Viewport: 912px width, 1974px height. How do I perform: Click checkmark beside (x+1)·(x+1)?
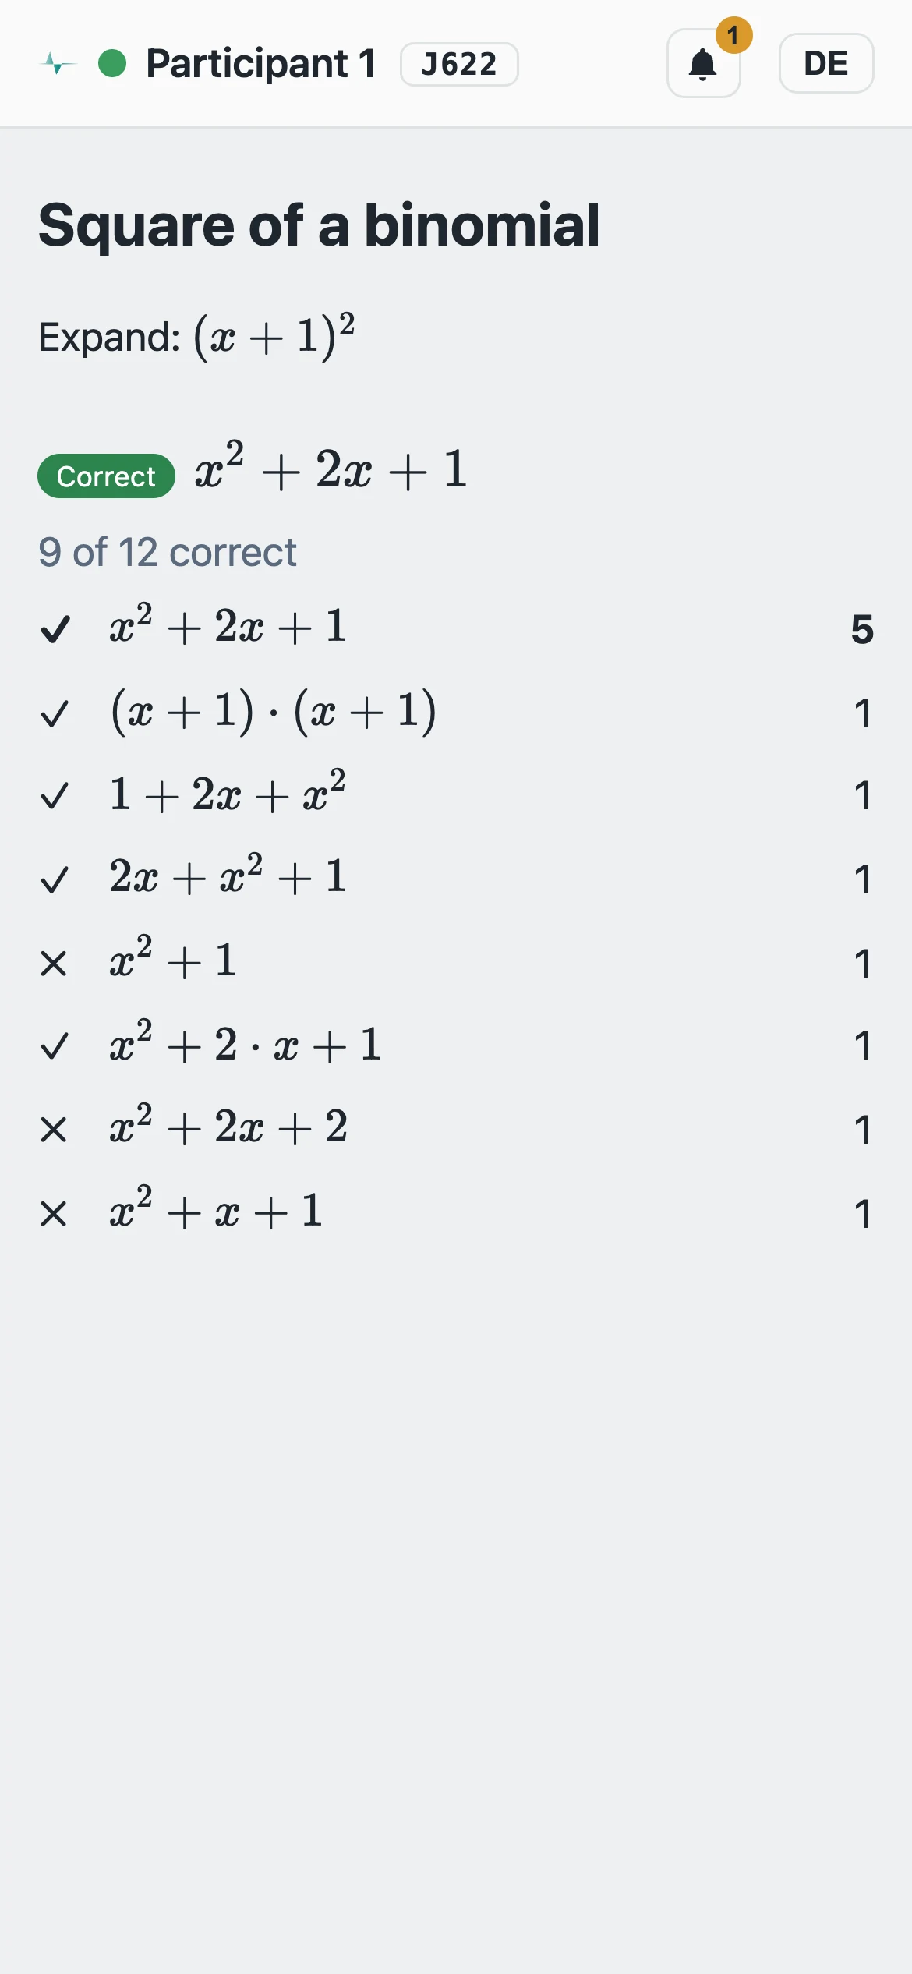click(x=55, y=713)
